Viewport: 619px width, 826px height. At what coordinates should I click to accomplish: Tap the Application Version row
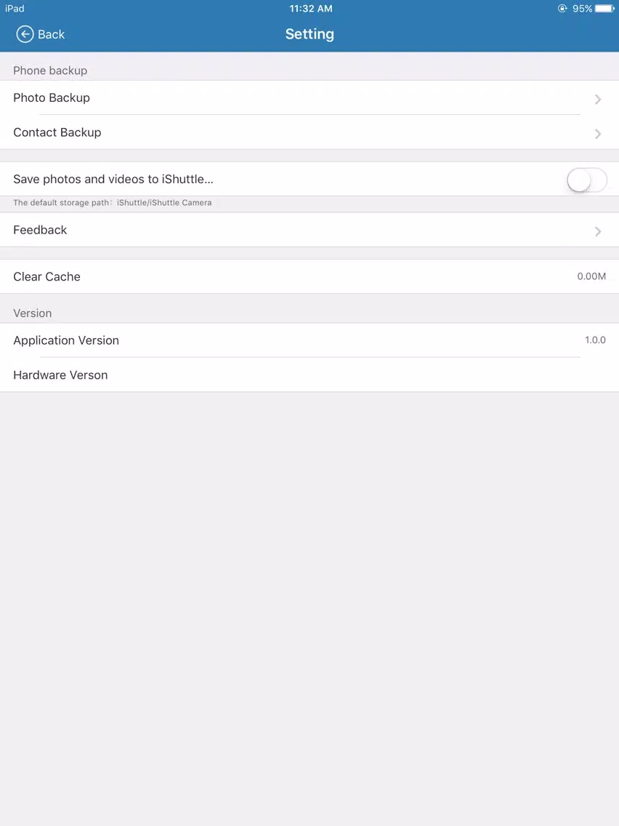309,340
